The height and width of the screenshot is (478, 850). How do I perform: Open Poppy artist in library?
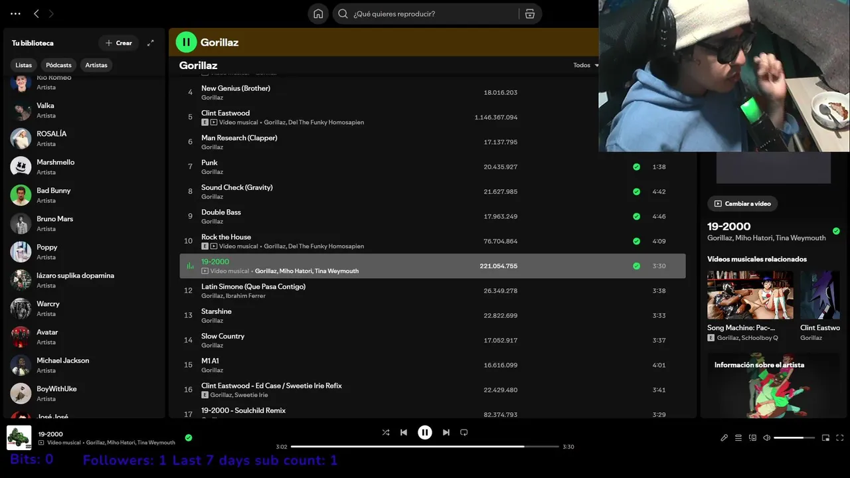pos(83,252)
